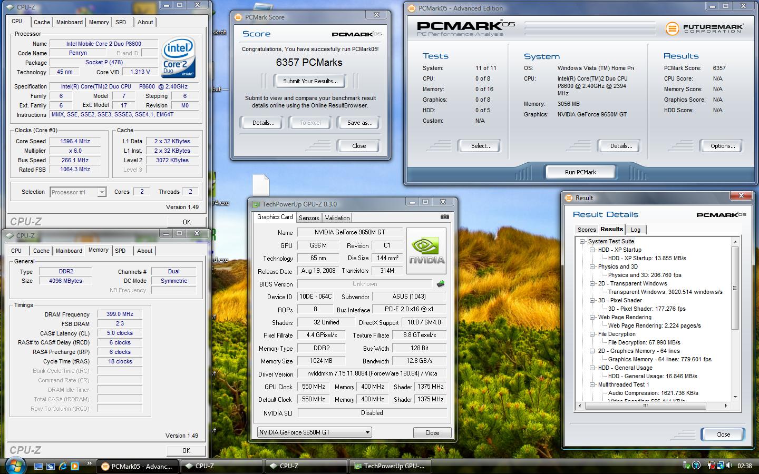Click the BIOS save chip icon in GPU-Z

tap(441, 284)
